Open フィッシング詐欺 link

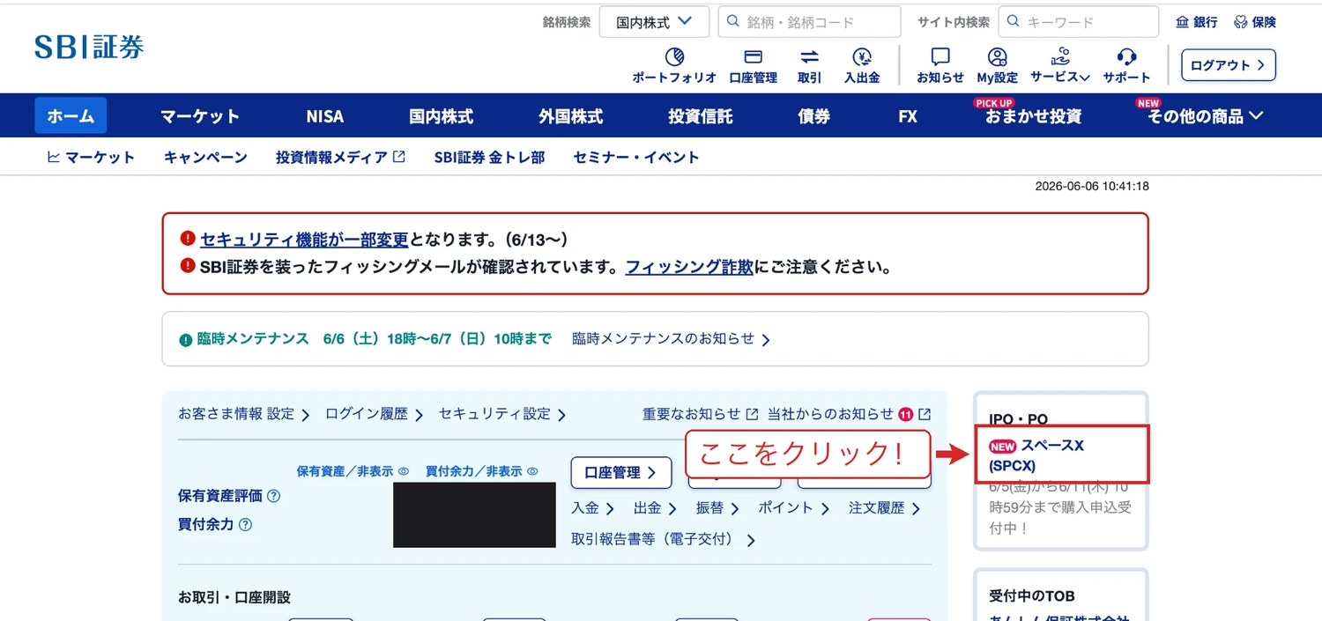[689, 267]
